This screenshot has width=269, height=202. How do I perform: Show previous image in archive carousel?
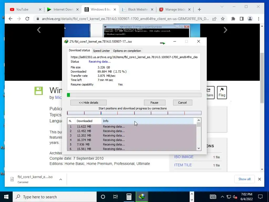pos(39,30)
